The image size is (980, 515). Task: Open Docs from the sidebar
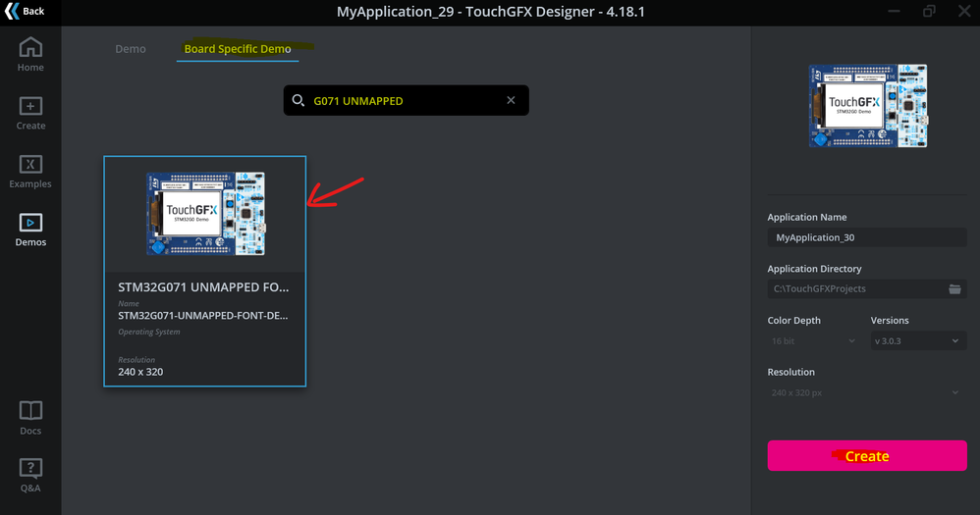[30, 418]
